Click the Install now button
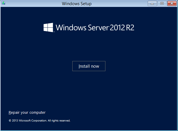This screenshot has width=178, height=131. coord(89,66)
